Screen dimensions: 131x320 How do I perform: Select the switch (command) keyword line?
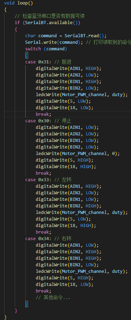[x=46, y=49]
